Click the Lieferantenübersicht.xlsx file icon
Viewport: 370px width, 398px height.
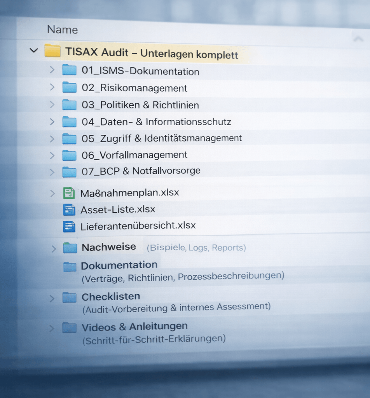coord(69,227)
